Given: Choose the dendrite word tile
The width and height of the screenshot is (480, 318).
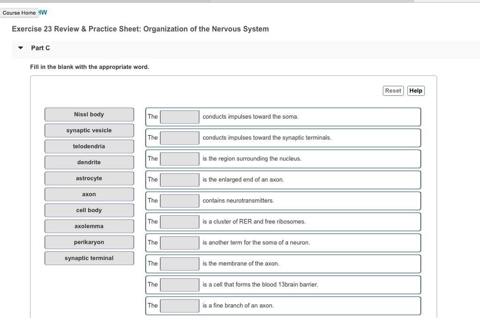Looking at the screenshot, I should 89,162.
